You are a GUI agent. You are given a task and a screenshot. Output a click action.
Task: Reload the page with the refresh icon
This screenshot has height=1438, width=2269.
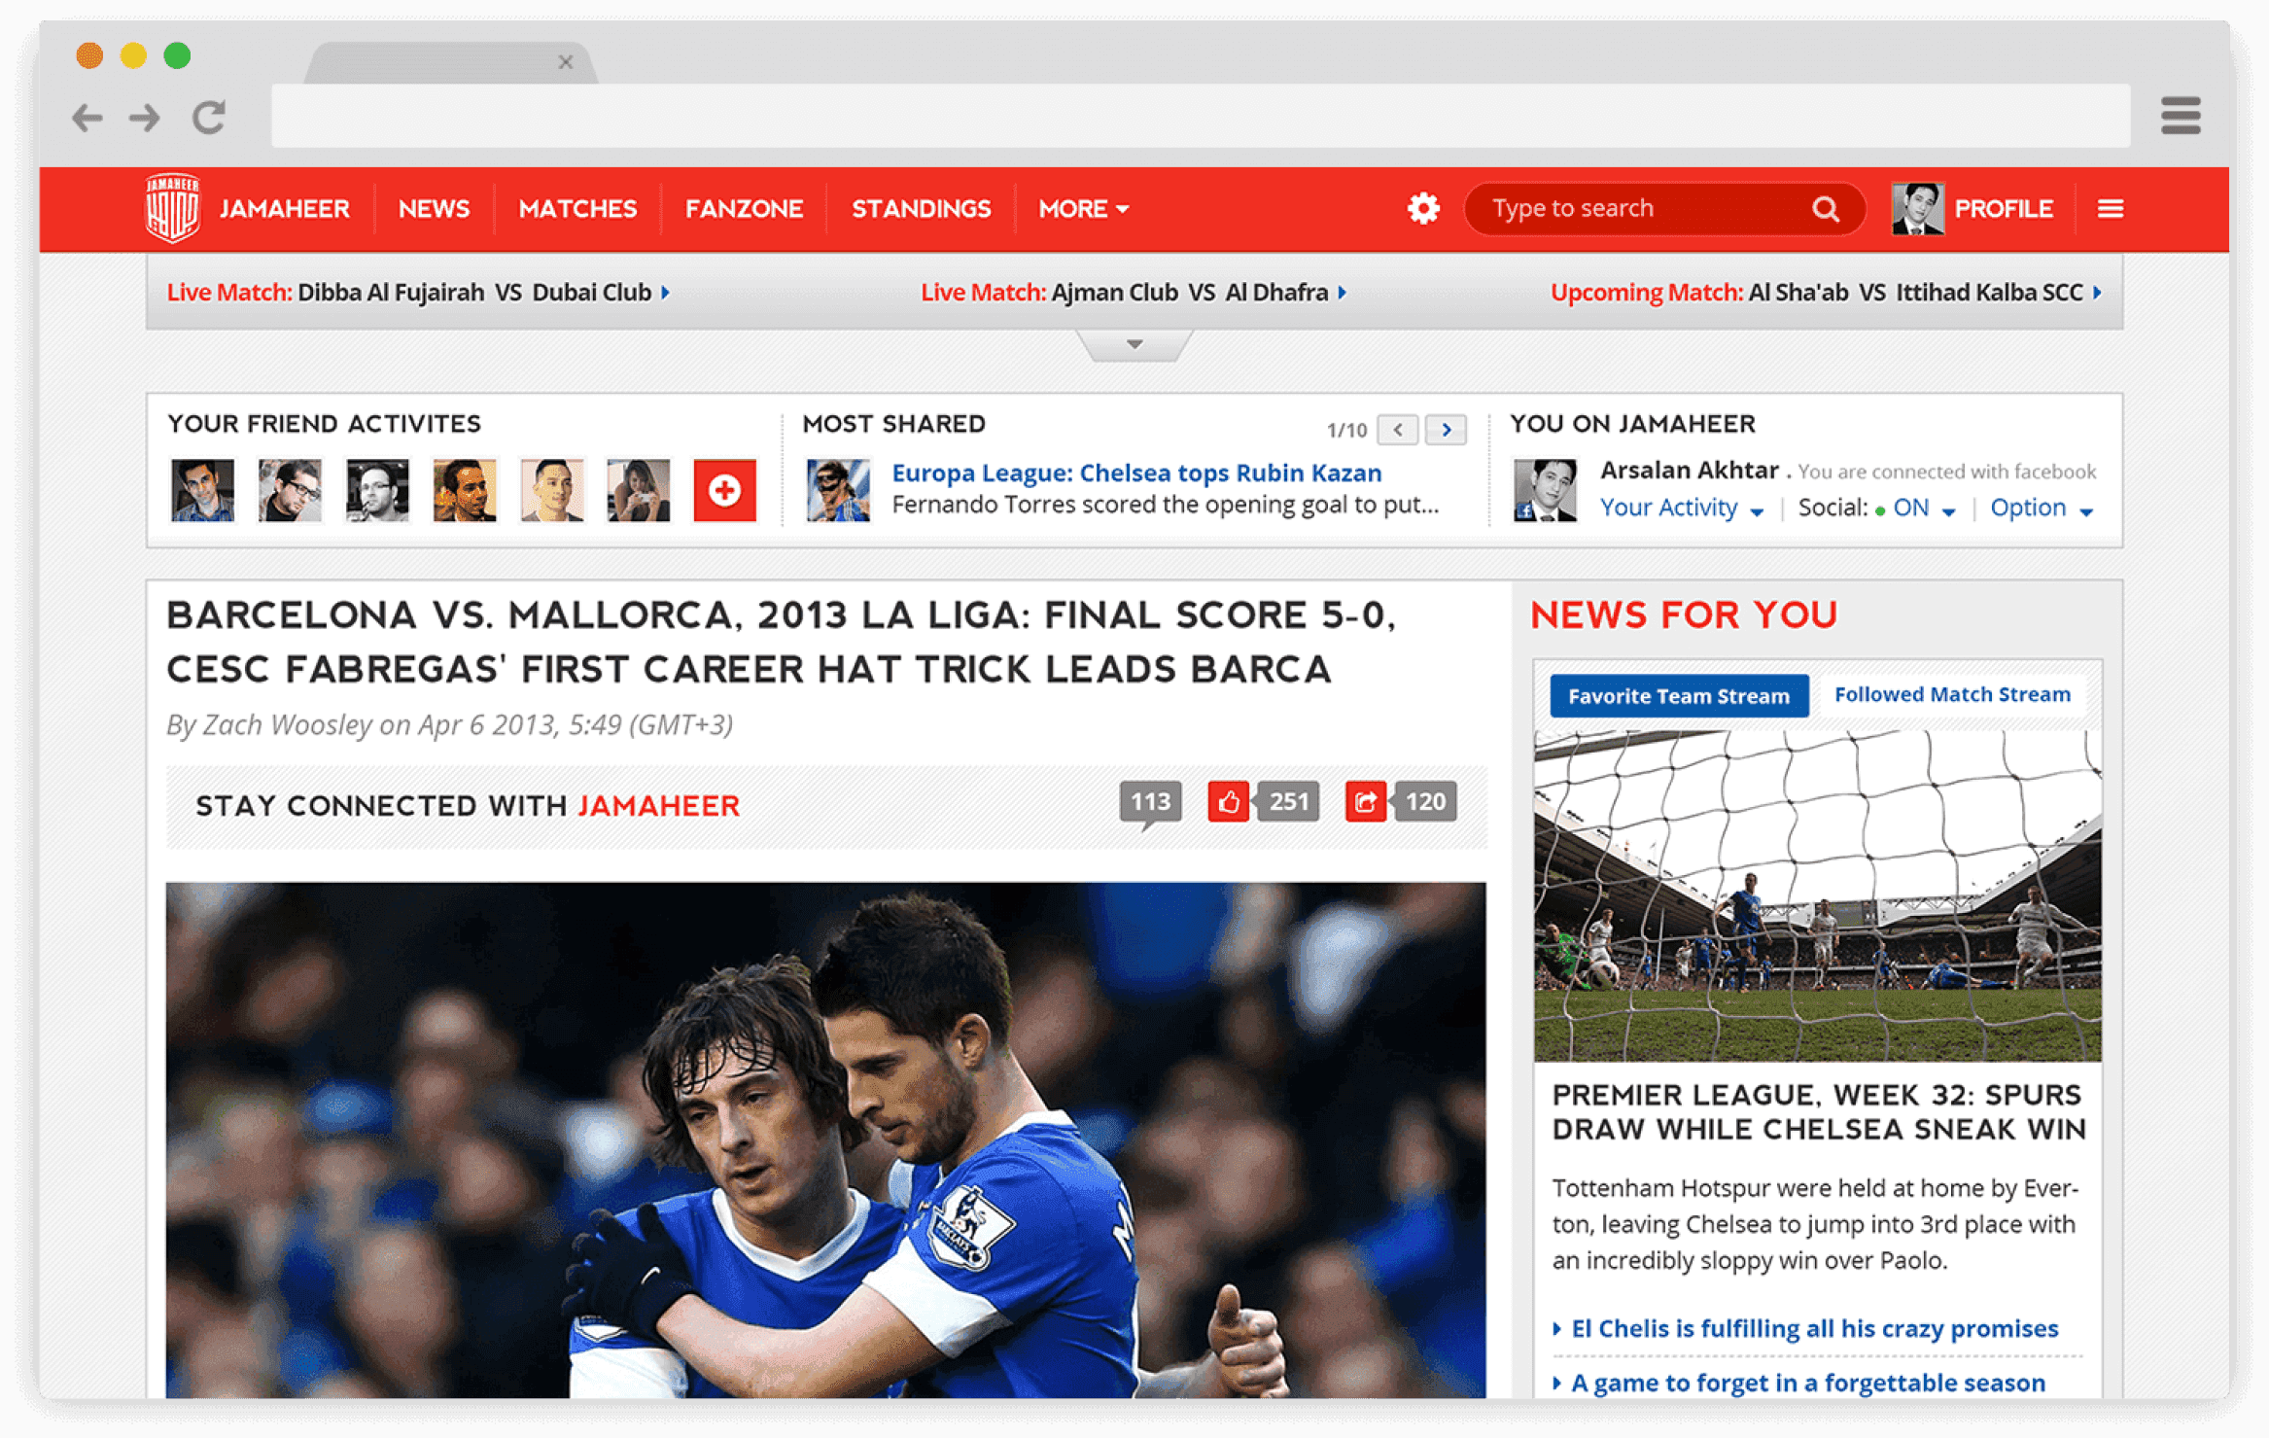coord(208,117)
